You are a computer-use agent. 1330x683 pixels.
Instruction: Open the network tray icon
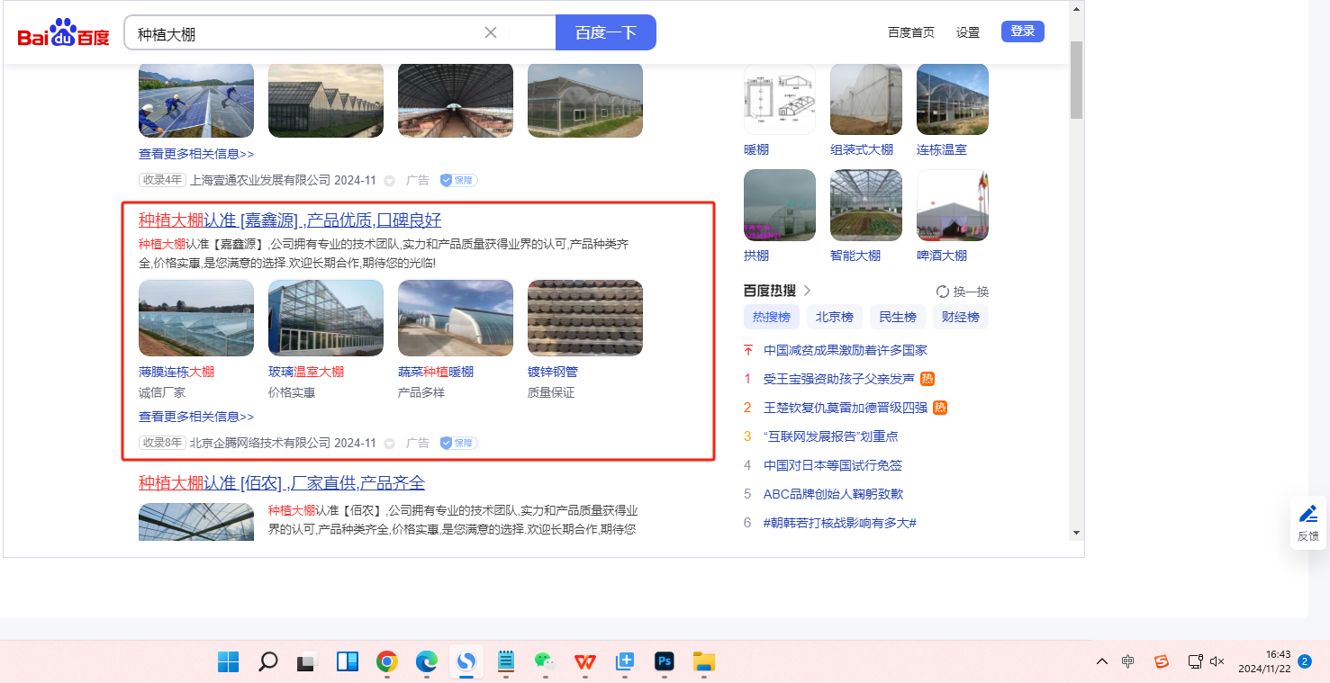1195,661
